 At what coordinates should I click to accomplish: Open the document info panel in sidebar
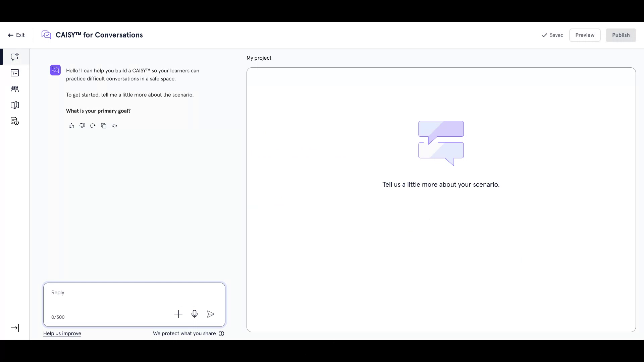(14, 121)
